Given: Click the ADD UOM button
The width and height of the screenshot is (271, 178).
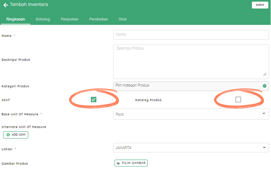Looking at the screenshot, I should 16,135.
